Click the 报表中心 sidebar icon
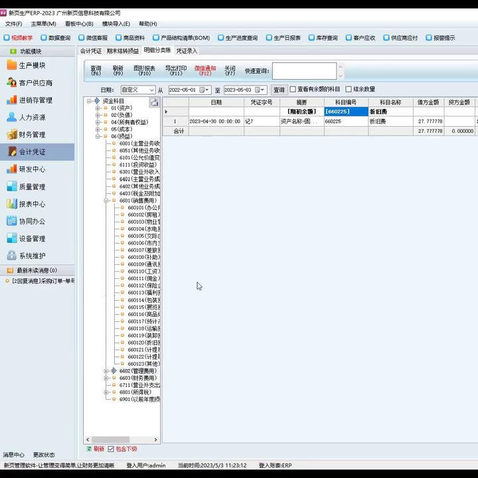This screenshot has height=478, width=478. click(x=12, y=204)
